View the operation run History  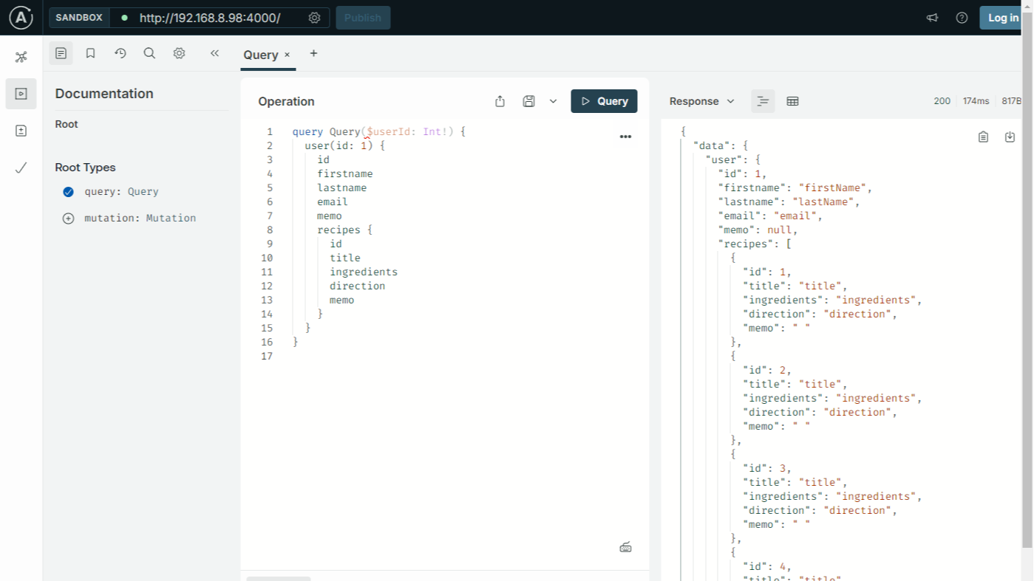tap(120, 53)
